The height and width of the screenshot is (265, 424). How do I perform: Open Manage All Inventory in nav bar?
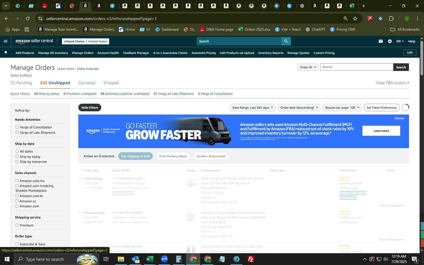coord(53,53)
